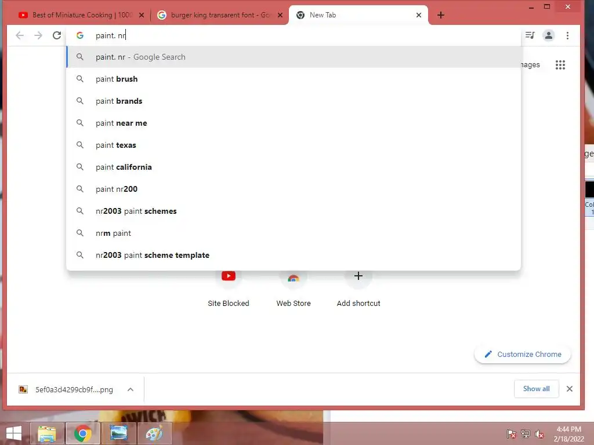Open the Chrome profile avatar
The width and height of the screenshot is (594, 445).
(549, 35)
